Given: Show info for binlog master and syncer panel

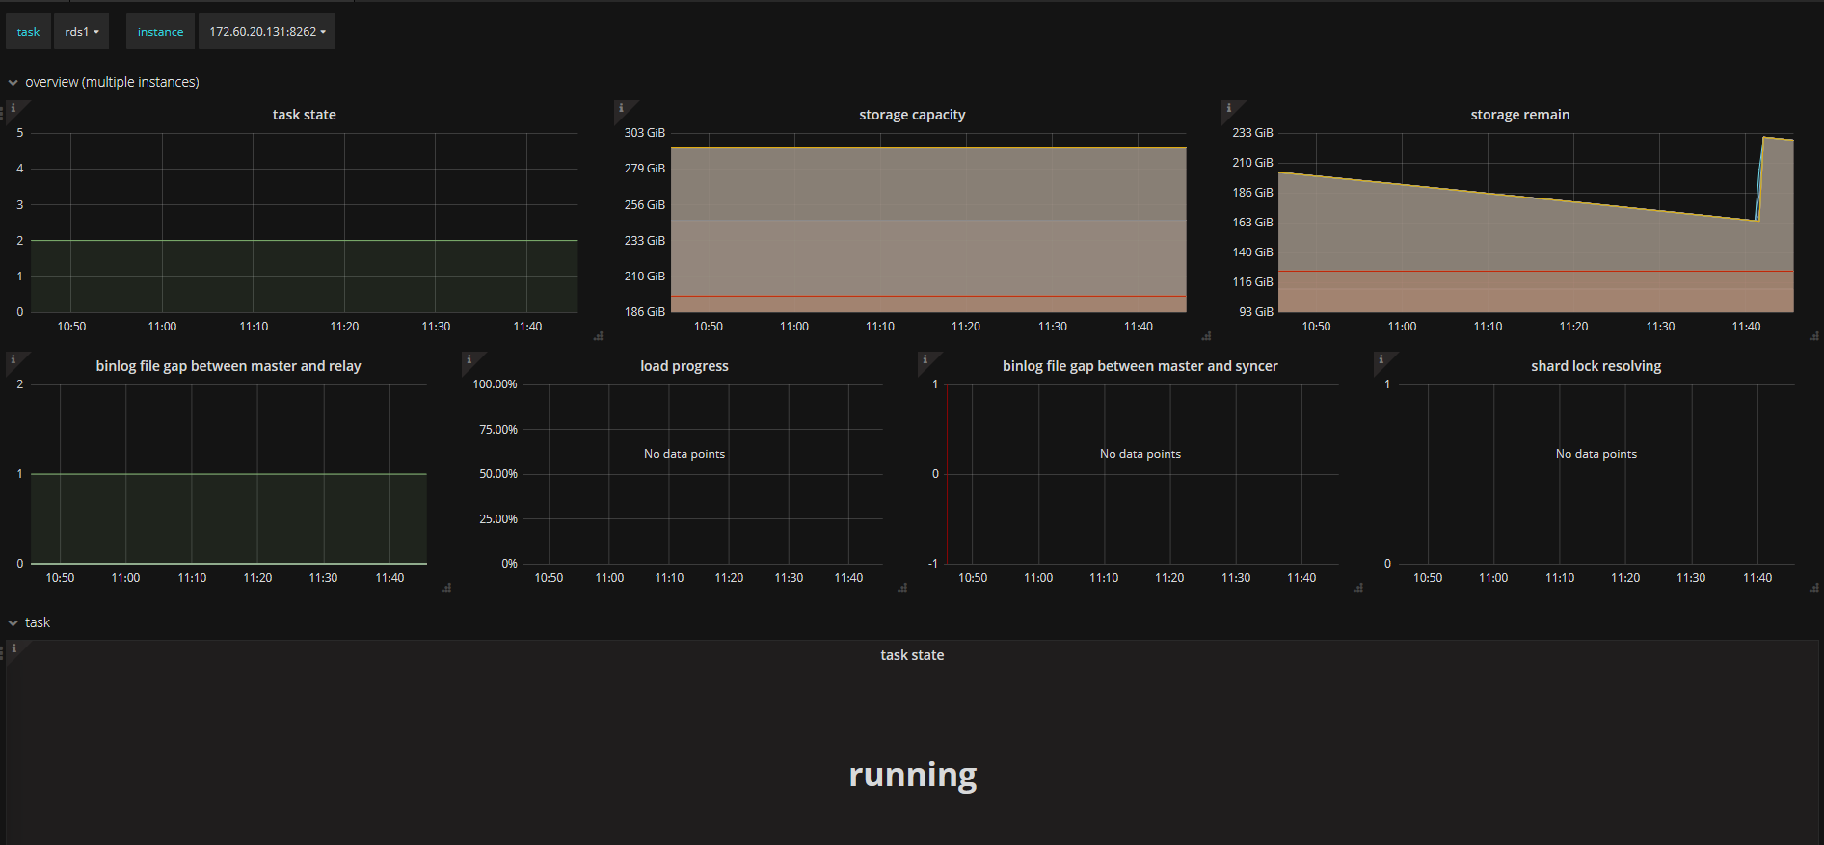Looking at the screenshot, I should click(x=925, y=359).
